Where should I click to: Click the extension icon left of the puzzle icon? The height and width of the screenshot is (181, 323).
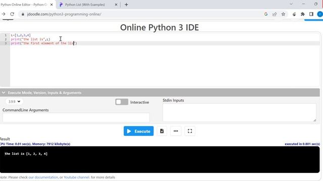pos(294,14)
